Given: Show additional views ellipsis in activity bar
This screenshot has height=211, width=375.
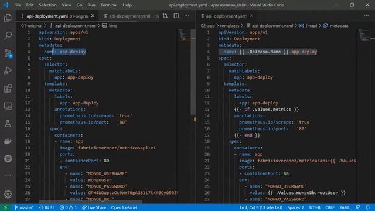Looking at the screenshot, I should tap(8, 176).
